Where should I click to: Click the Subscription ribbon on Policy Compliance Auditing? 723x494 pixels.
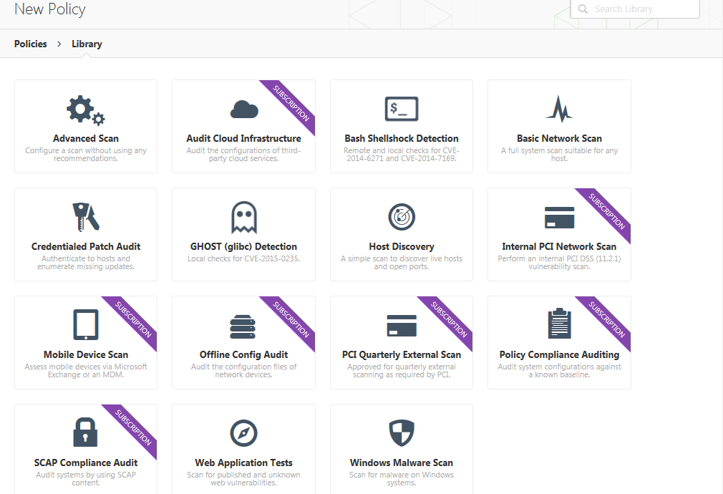(607, 319)
